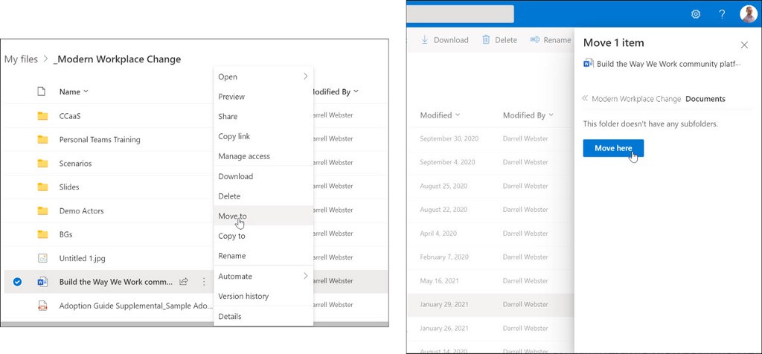
Task: Click the September 30, 2020 modified date
Action: coord(449,138)
